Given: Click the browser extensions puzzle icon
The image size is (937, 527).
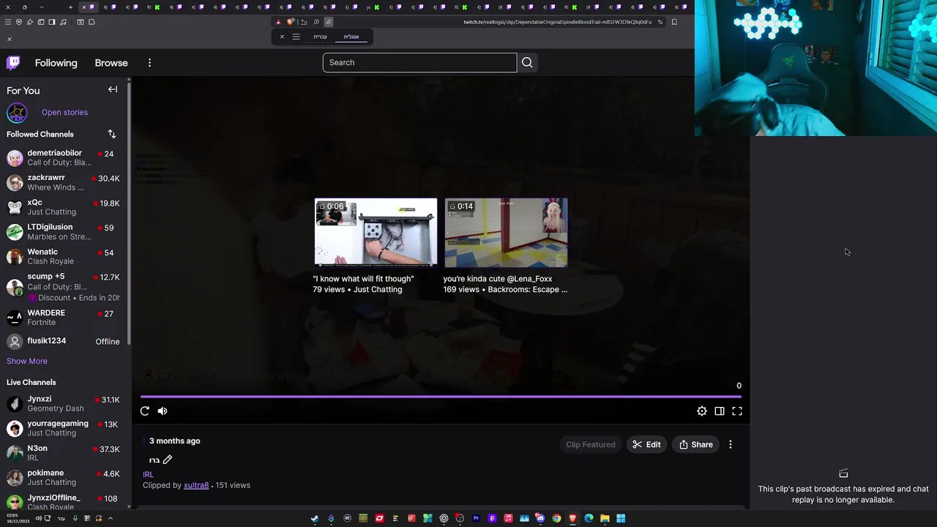Looking at the screenshot, I should (x=92, y=22).
